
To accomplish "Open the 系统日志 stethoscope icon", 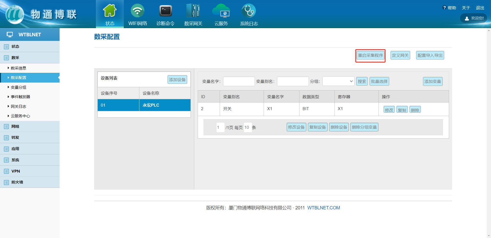I will coord(249,11).
